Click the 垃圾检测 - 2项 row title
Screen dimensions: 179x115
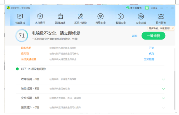30,88
